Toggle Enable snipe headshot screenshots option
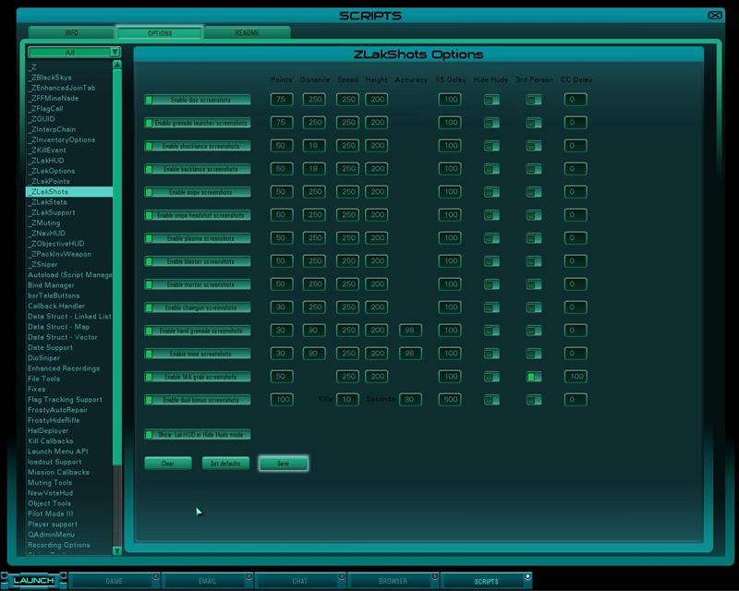 click(x=150, y=215)
